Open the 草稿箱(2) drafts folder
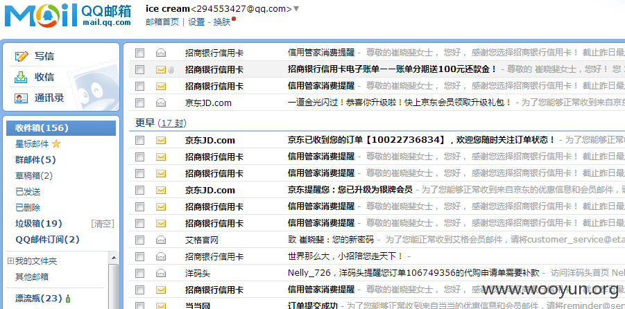 point(34,175)
